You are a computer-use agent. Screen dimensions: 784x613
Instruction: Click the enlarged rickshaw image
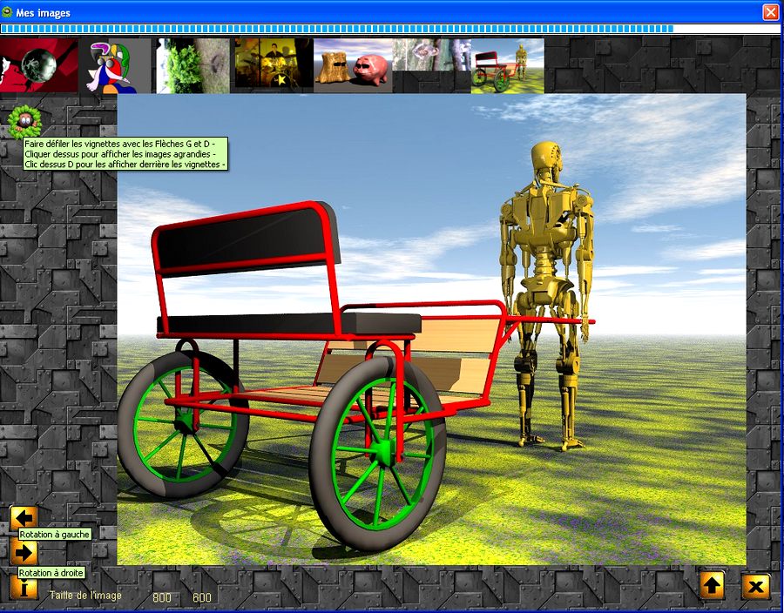tap(431, 330)
